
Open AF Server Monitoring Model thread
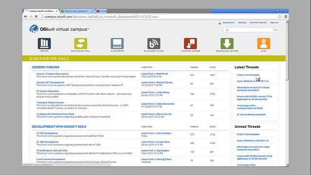point(251,115)
